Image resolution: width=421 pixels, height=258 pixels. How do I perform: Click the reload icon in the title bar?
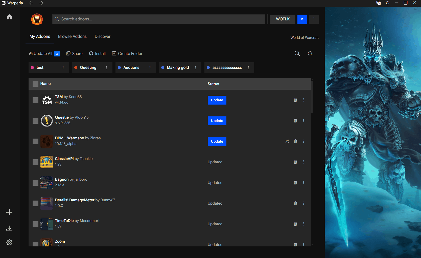pyautogui.click(x=388, y=3)
